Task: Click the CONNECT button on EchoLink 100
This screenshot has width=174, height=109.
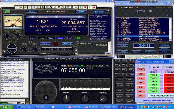Action: (82, 12)
